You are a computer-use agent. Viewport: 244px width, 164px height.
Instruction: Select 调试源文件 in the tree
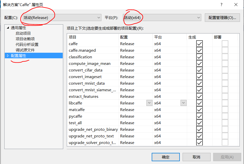click(x=25, y=50)
